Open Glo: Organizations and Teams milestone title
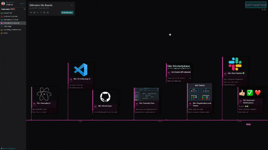This screenshot has height=150, width=268. tap(202, 104)
